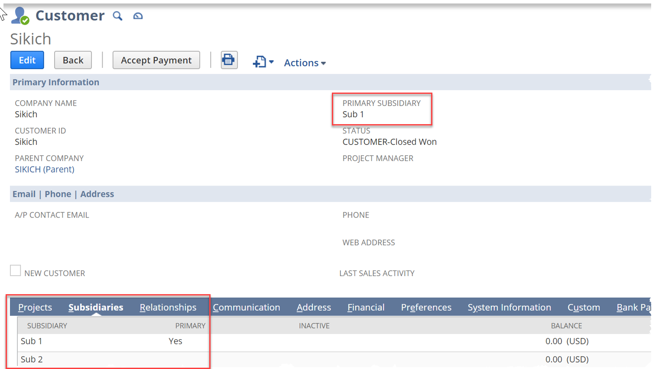Screen dimensions: 662x369
Task: Click the Back button
Action: [x=73, y=60]
